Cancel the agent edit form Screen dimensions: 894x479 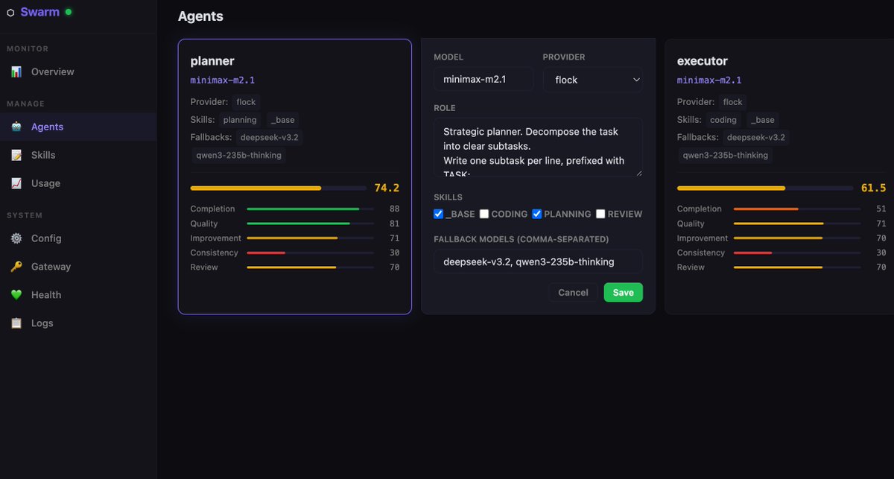pyautogui.click(x=573, y=293)
